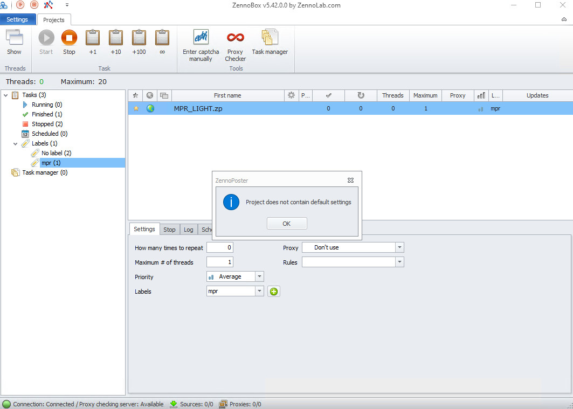Image resolution: width=573 pixels, height=409 pixels.
Task: Set infinite task runs
Action: (x=162, y=38)
